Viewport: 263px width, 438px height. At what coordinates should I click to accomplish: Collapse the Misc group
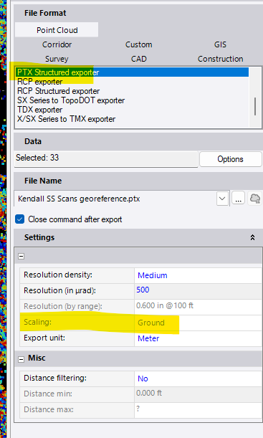(21, 360)
